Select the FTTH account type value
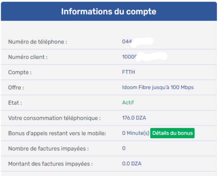Screen dimensions: 222x176 click(128, 72)
